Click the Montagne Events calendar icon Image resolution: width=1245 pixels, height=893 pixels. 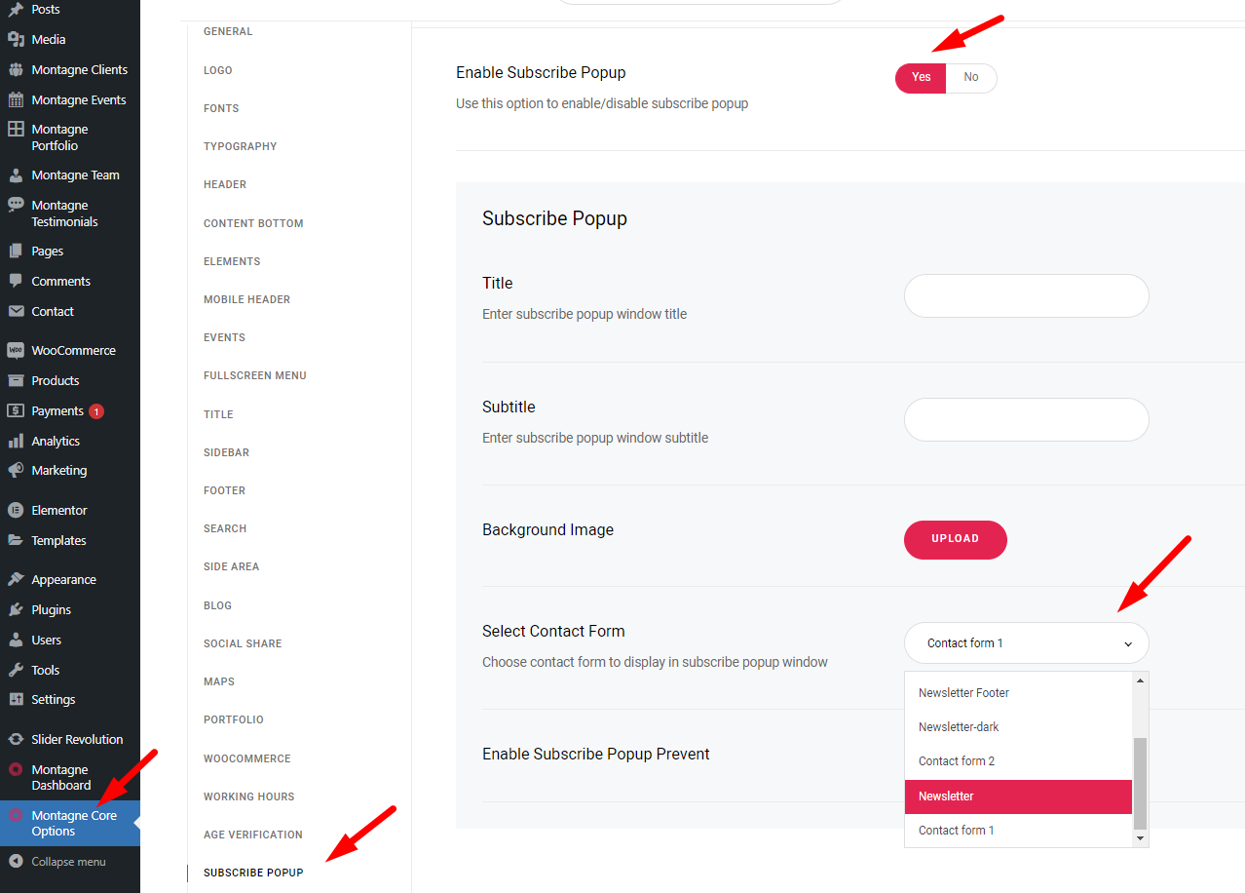pyautogui.click(x=16, y=99)
